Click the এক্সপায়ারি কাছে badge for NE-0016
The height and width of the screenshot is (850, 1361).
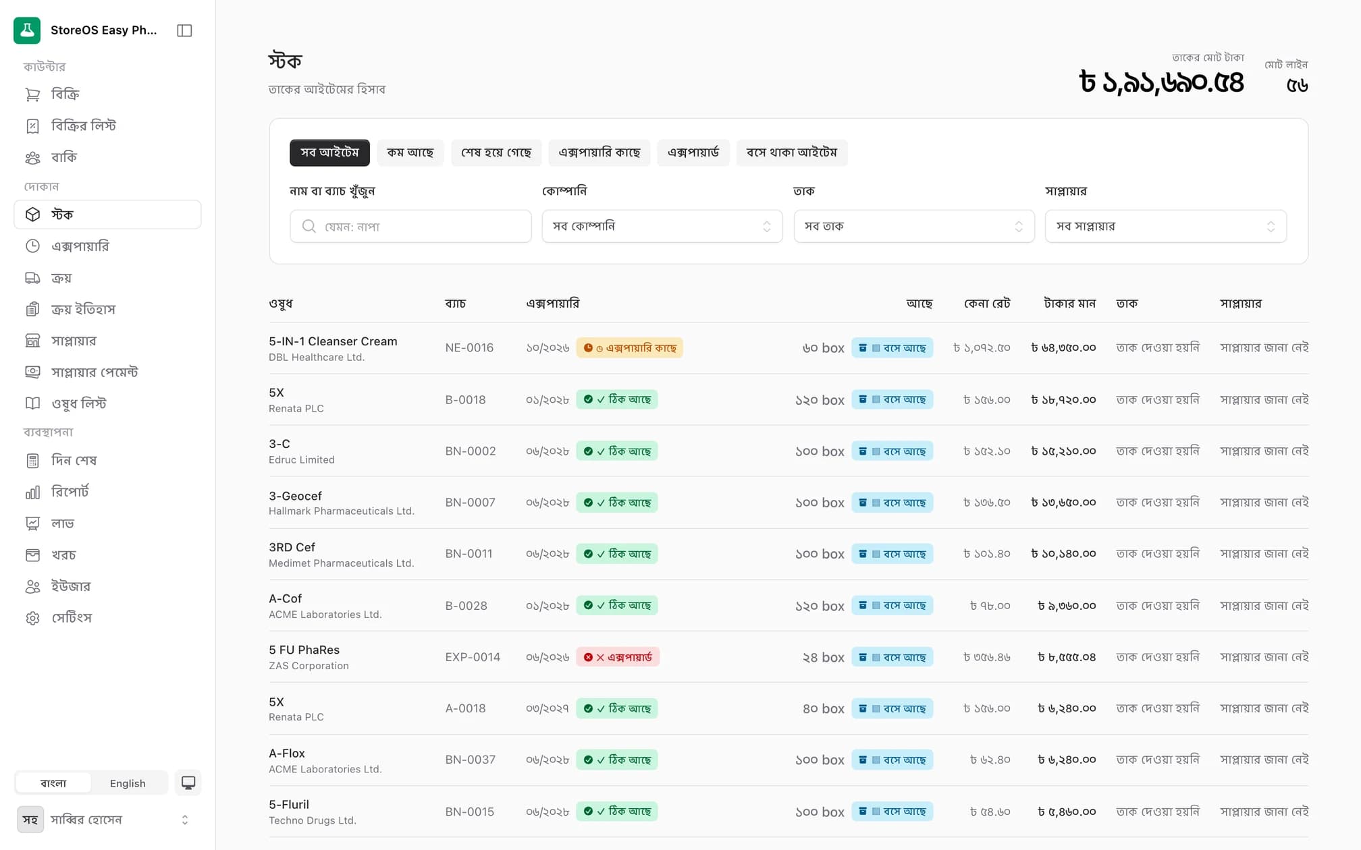(x=629, y=348)
